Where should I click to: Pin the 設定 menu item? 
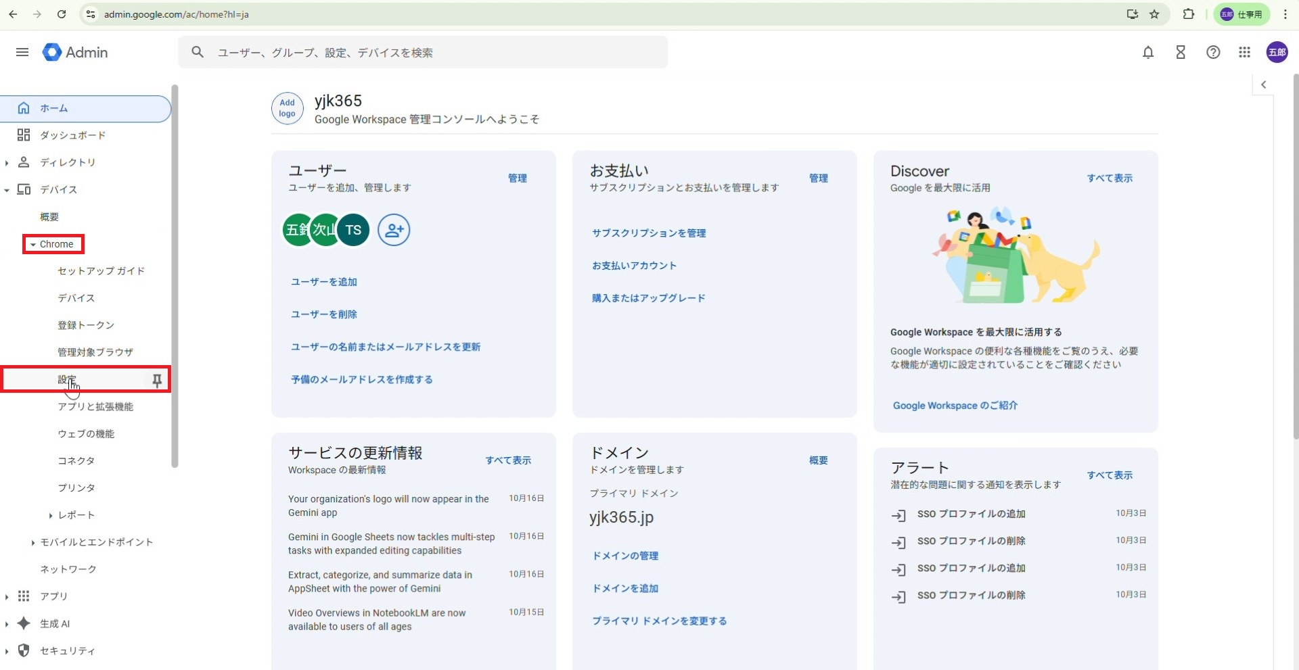click(x=157, y=380)
